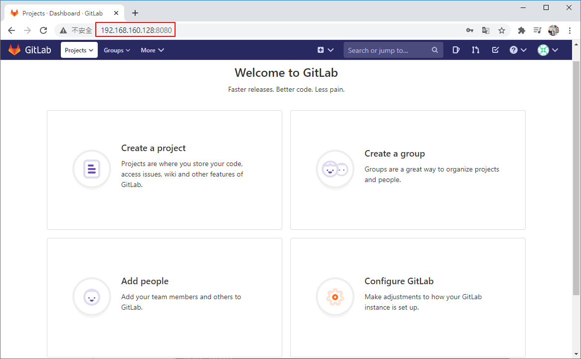Image resolution: width=581 pixels, height=359 pixels.
Task: Click the browser forward arrow
Action: pyautogui.click(x=27, y=30)
